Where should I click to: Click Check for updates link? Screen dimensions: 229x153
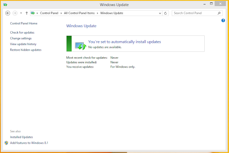pos(22,33)
